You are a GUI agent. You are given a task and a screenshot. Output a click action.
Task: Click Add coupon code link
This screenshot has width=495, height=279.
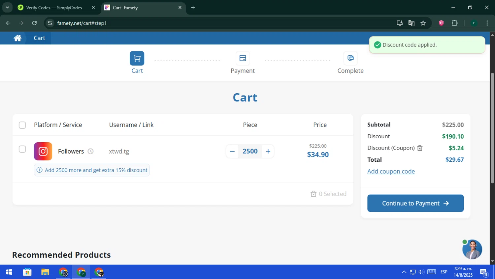point(391,171)
